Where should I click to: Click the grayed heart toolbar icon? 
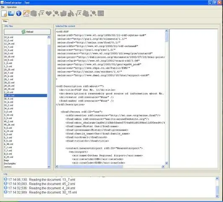tap(49, 13)
